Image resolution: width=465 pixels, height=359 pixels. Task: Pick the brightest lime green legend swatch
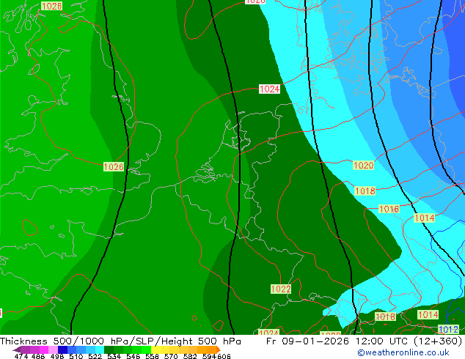[146, 349]
